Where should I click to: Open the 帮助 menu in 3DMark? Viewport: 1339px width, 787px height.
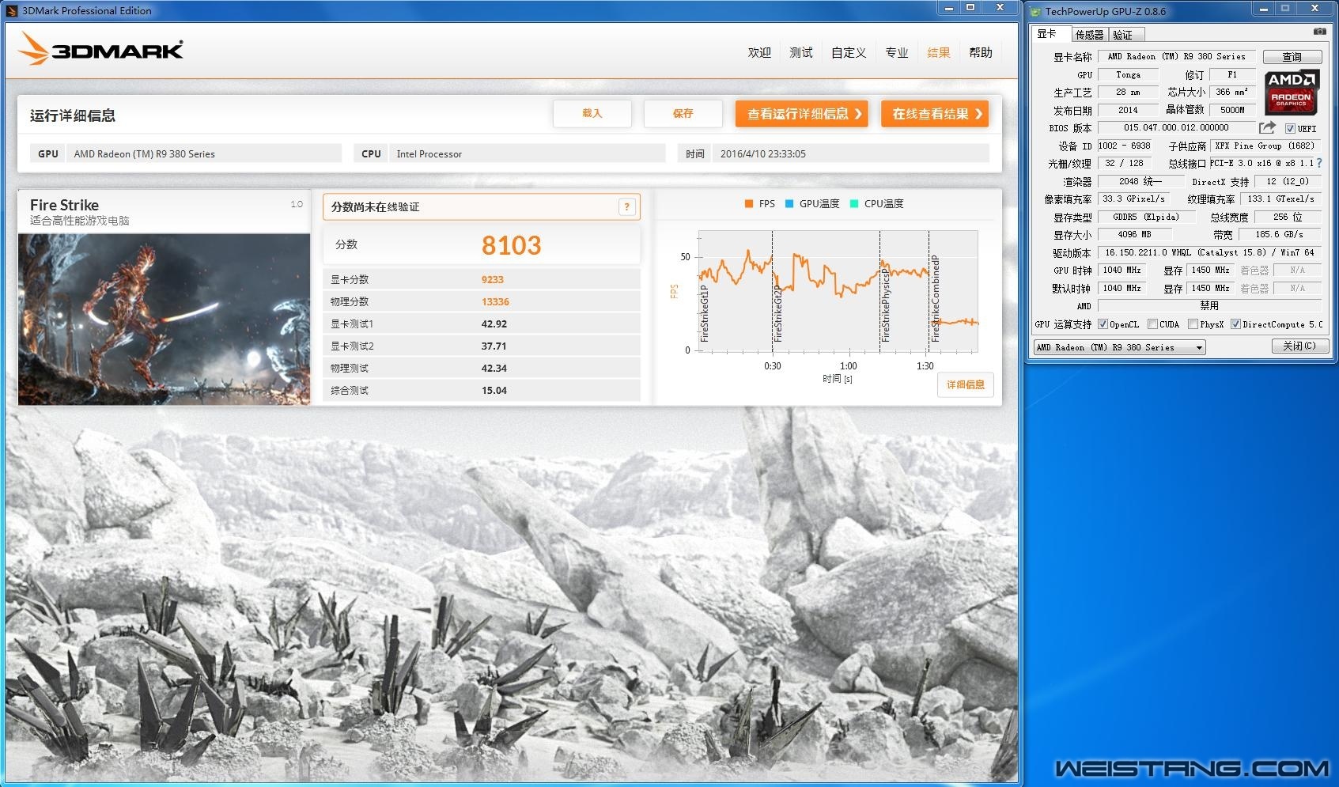981,52
